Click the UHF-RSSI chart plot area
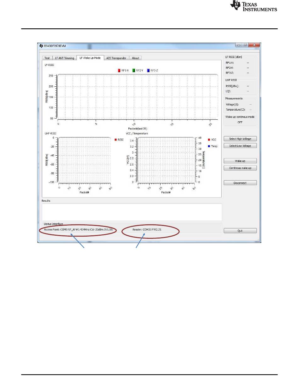 point(84,160)
